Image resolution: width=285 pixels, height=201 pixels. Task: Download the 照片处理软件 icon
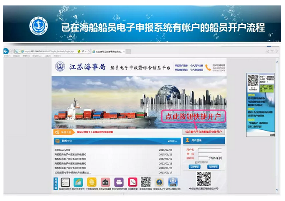[x=78, y=183]
